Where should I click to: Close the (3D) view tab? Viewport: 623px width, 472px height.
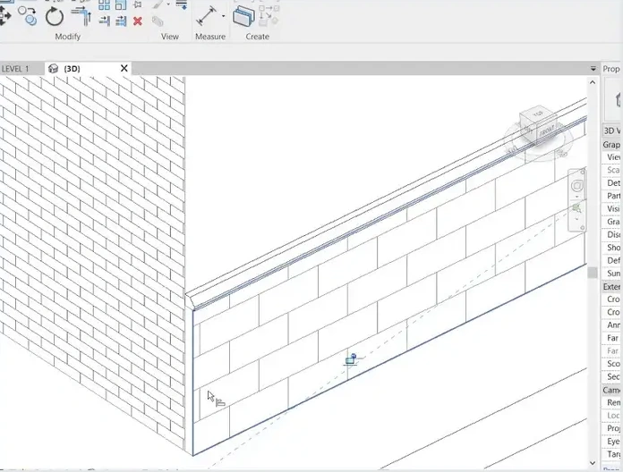[124, 69]
